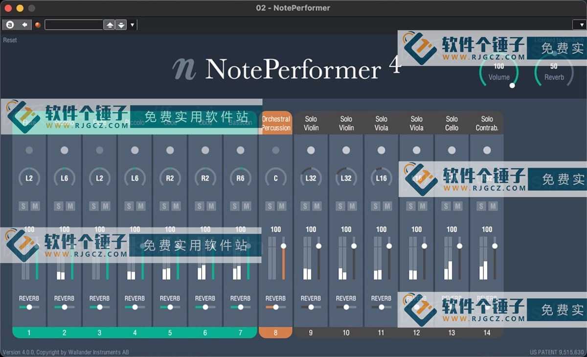Viewport: 587px width, 357px height.
Task: Click the master Reverb knob
Action: [x=554, y=72]
